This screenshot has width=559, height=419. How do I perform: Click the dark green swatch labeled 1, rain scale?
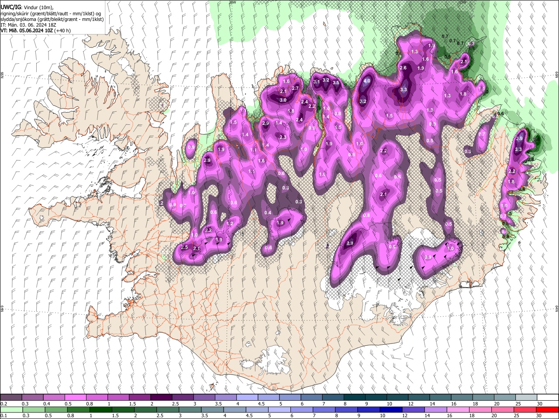pos(100,409)
